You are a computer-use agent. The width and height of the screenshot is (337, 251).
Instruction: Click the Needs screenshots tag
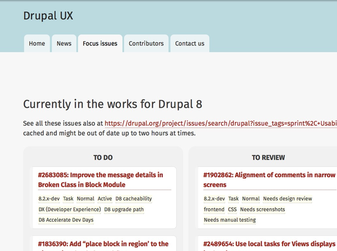pos(262,209)
